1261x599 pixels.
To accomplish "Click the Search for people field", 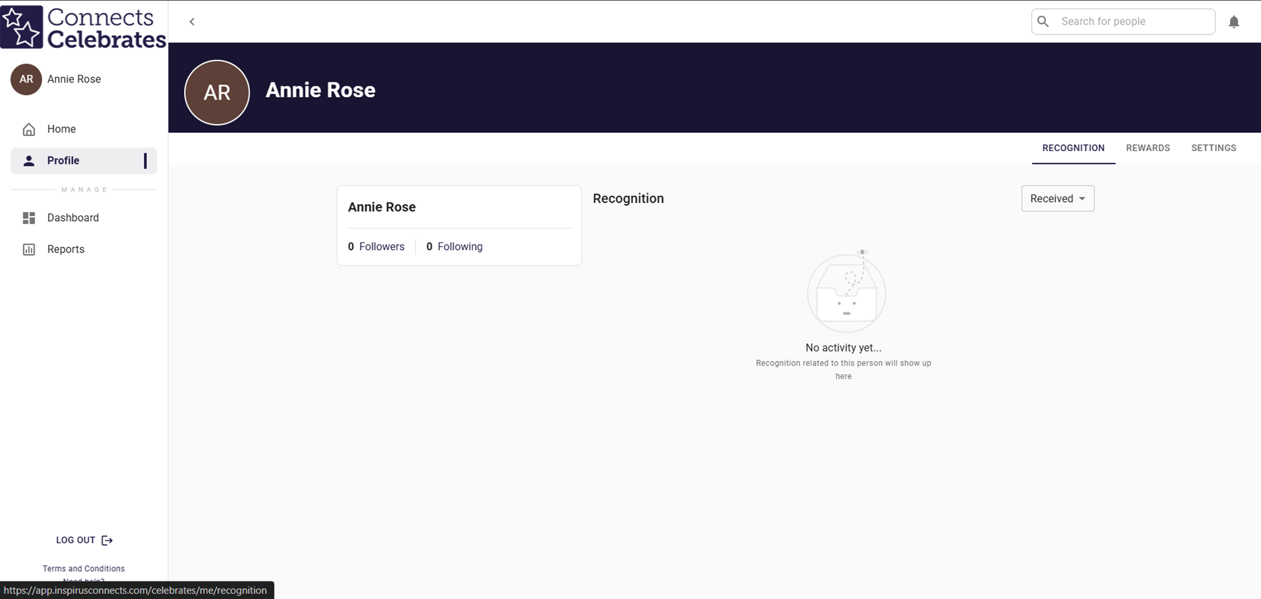I will pyautogui.click(x=1124, y=21).
